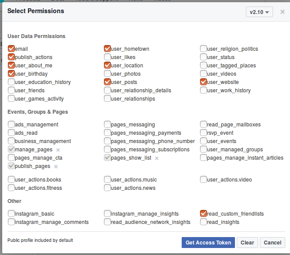Check the user_likes checkbox
The height and width of the screenshot is (255, 290).
click(107, 57)
